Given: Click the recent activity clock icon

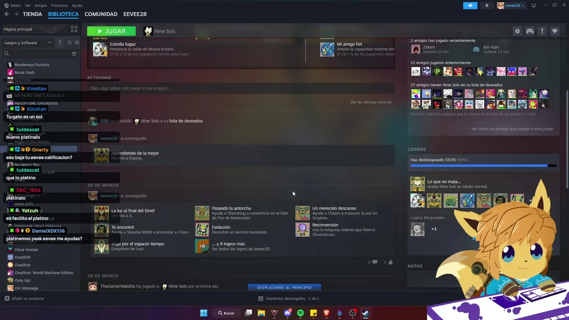Looking at the screenshot, I should tap(69, 43).
